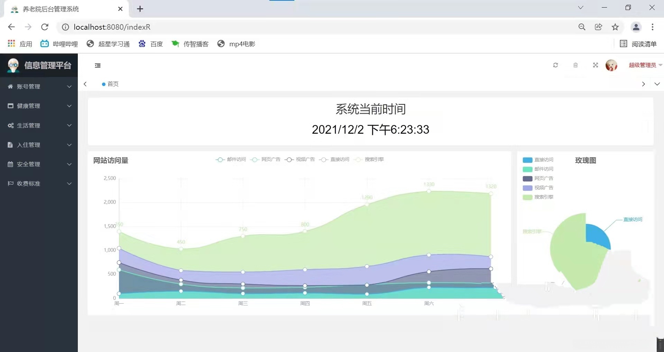
Task: Open the tab options dropdown chevron in the tab bar
Action: point(657,84)
